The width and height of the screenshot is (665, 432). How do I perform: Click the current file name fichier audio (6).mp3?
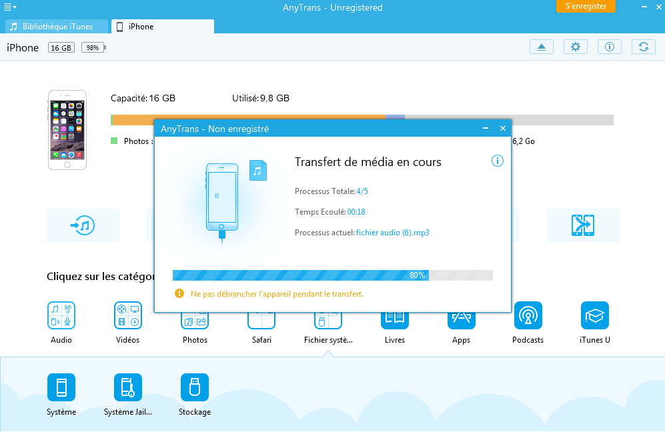[x=393, y=232]
